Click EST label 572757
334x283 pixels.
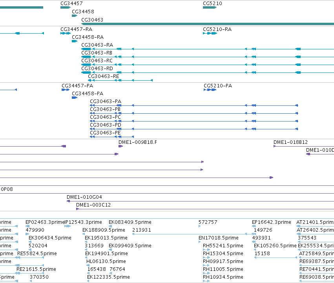(208, 222)
